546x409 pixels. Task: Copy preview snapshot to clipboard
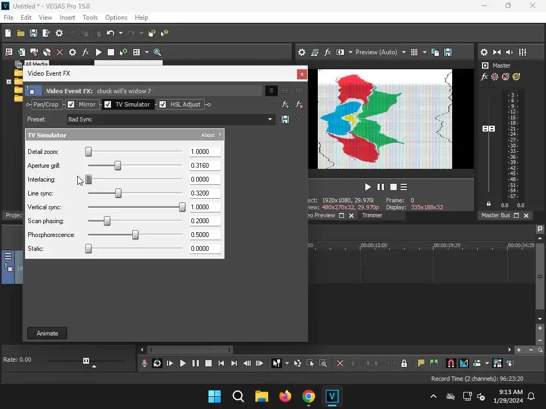435,52
